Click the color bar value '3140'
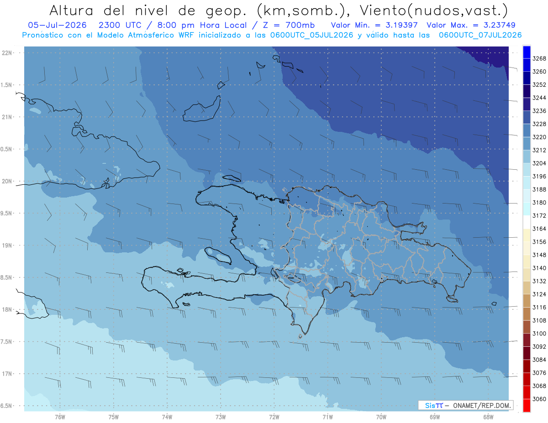 539,268
